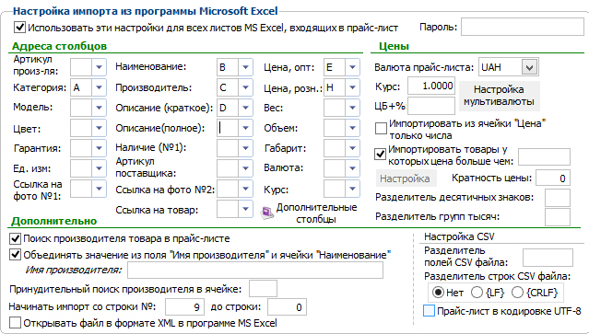Screen dimensions: 589x334
Task: Open the Валюта column dropdown
Action: tap(352, 168)
